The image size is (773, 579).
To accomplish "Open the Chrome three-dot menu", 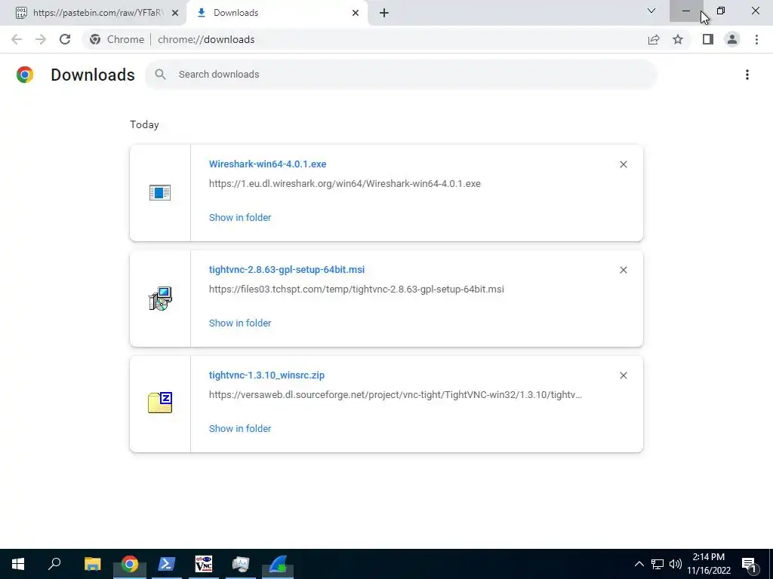I will click(756, 39).
